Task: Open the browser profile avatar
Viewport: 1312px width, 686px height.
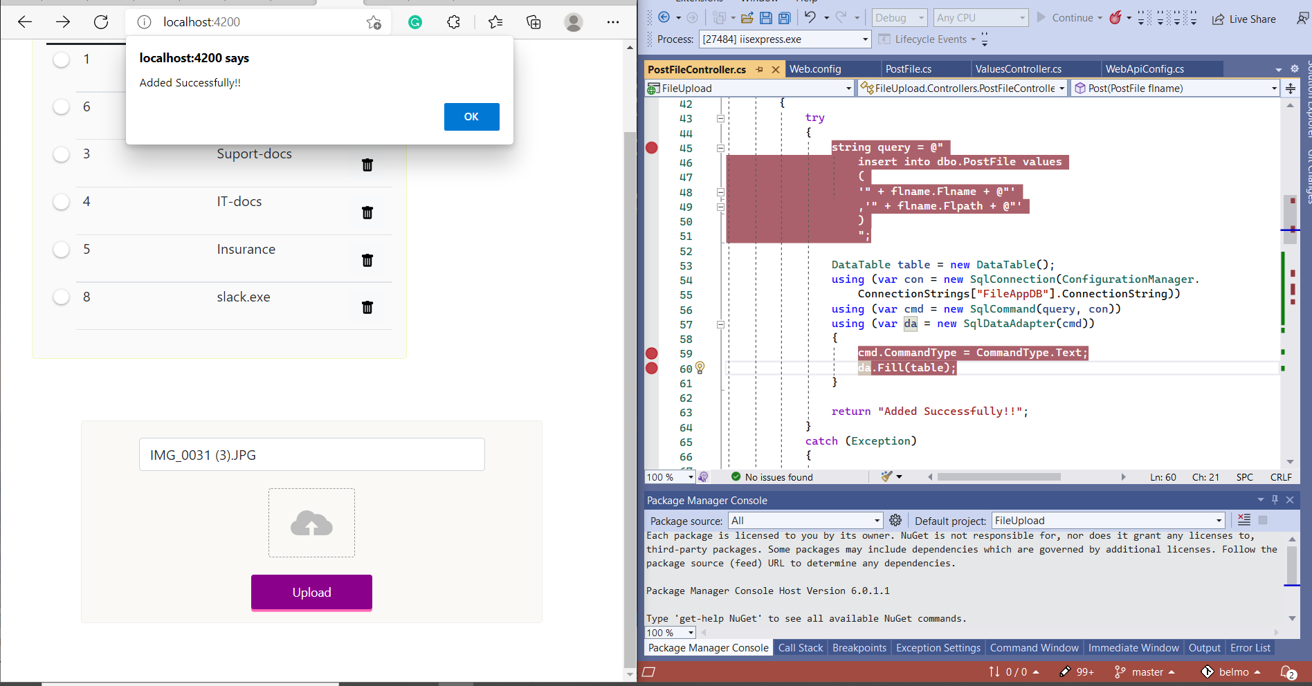Action: pyautogui.click(x=573, y=22)
